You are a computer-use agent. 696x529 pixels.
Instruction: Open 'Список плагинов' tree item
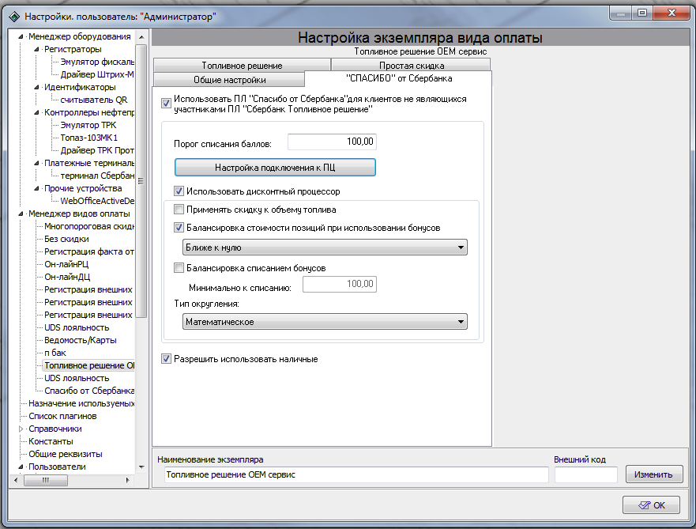click(x=62, y=416)
